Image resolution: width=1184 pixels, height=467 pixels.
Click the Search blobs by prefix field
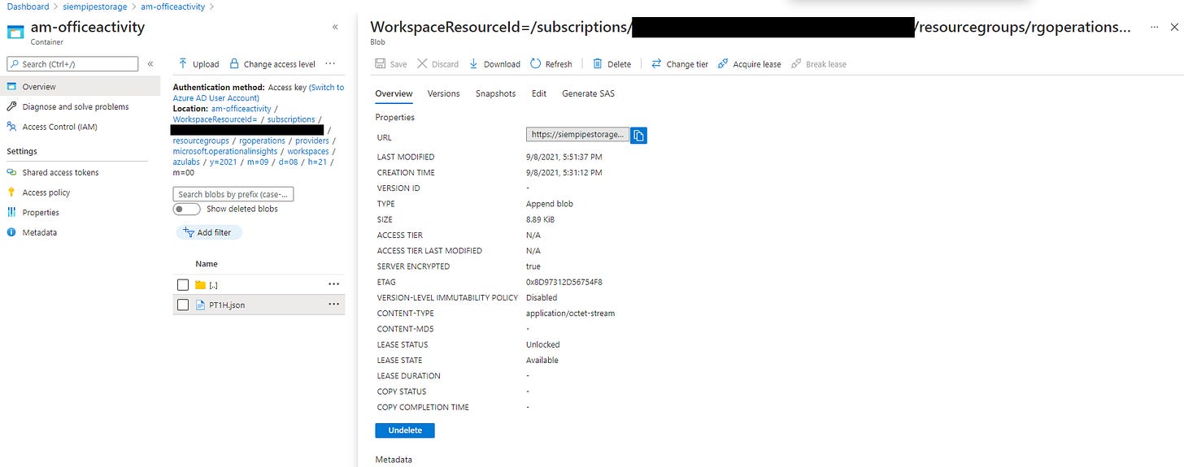(233, 194)
